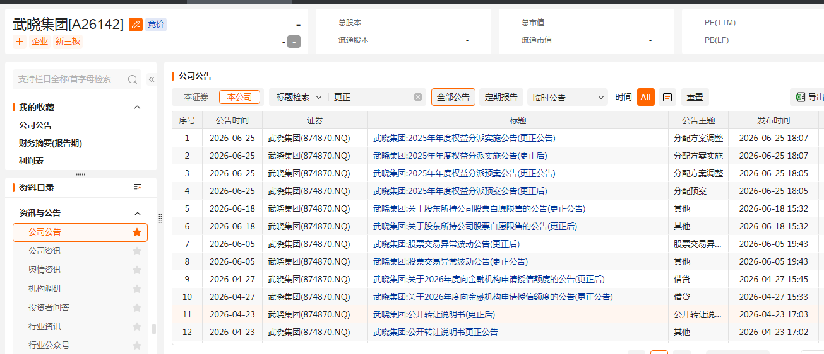Open 公司资讯 in the directory
824x354 pixels.
(x=45, y=251)
